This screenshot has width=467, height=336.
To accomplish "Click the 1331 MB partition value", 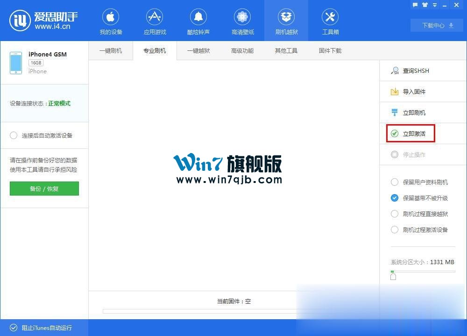I will coord(442,262).
